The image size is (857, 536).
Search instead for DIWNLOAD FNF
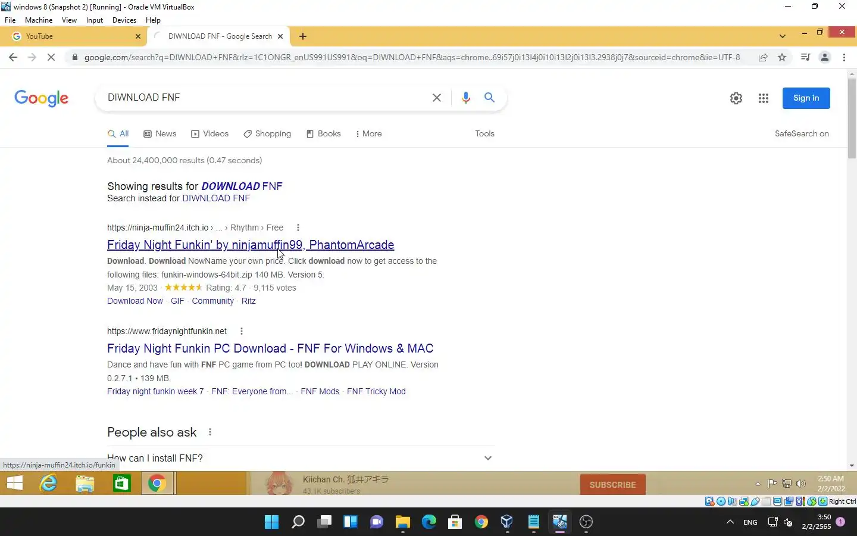(x=216, y=198)
